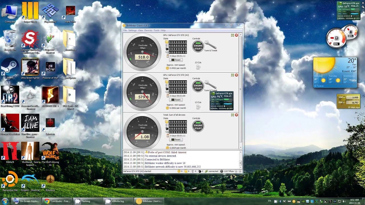Click green layout grid icon for GPU #1

(232, 35)
